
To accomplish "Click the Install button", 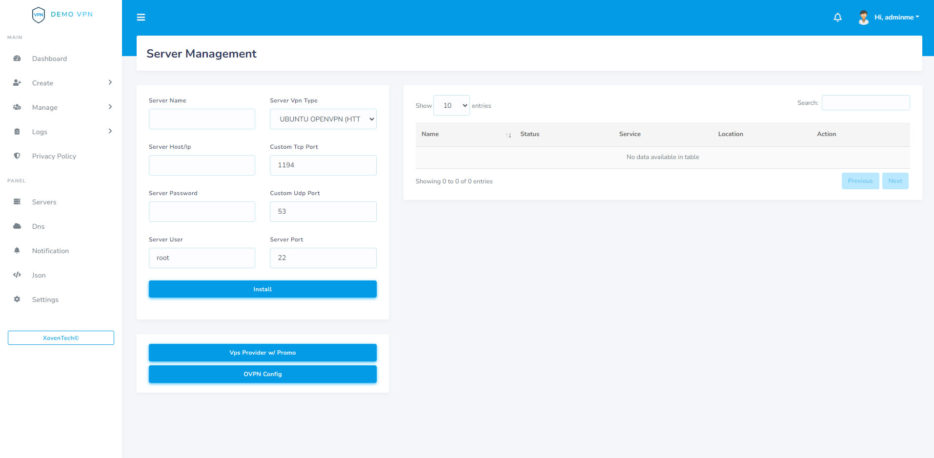I will (x=262, y=289).
